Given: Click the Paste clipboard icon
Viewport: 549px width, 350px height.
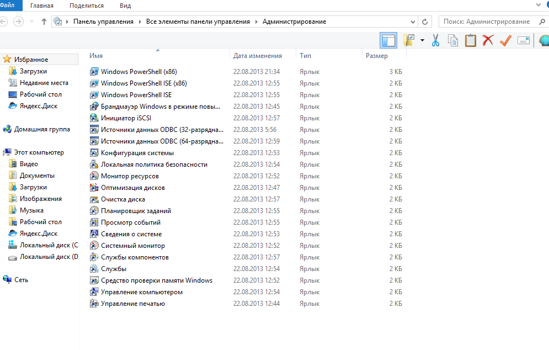Looking at the screenshot, I should pos(470,40).
